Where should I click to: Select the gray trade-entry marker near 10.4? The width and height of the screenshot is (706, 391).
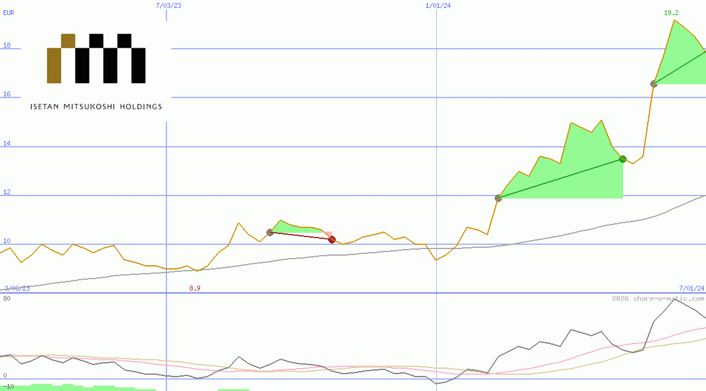click(x=269, y=232)
